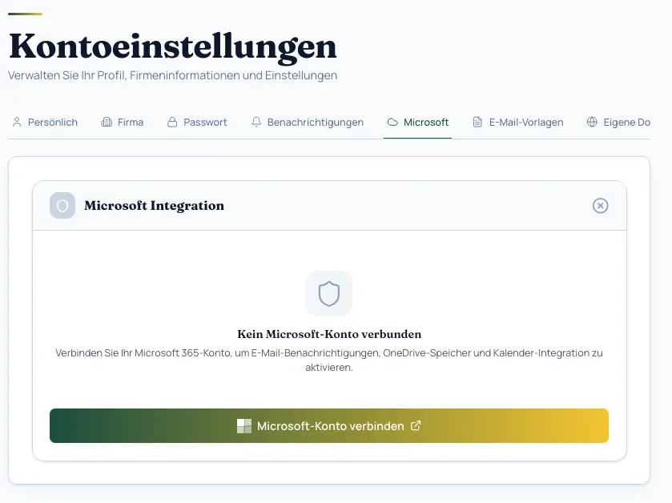Open the Persönlich tab
672x503 pixels.
click(45, 122)
